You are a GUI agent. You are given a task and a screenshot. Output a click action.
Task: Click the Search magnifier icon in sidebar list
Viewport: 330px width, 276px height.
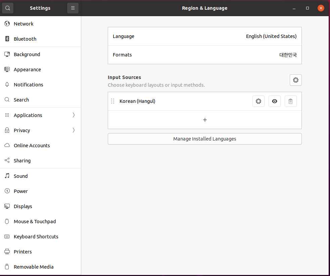pos(7,100)
